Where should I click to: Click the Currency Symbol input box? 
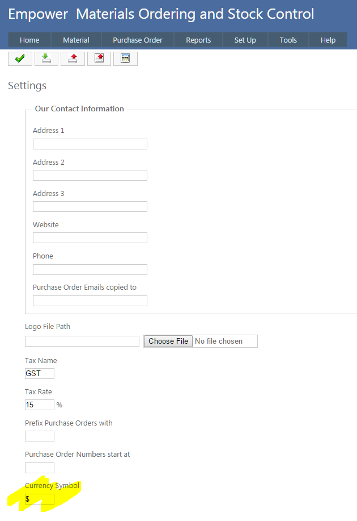tap(40, 499)
